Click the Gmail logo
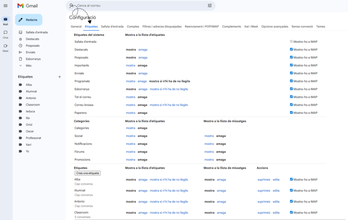Viewport: 348px width, 220px height. pyautogui.click(x=28, y=6)
